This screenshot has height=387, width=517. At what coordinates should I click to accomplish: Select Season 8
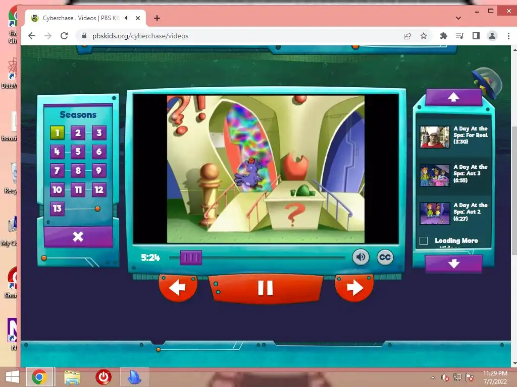point(78,170)
